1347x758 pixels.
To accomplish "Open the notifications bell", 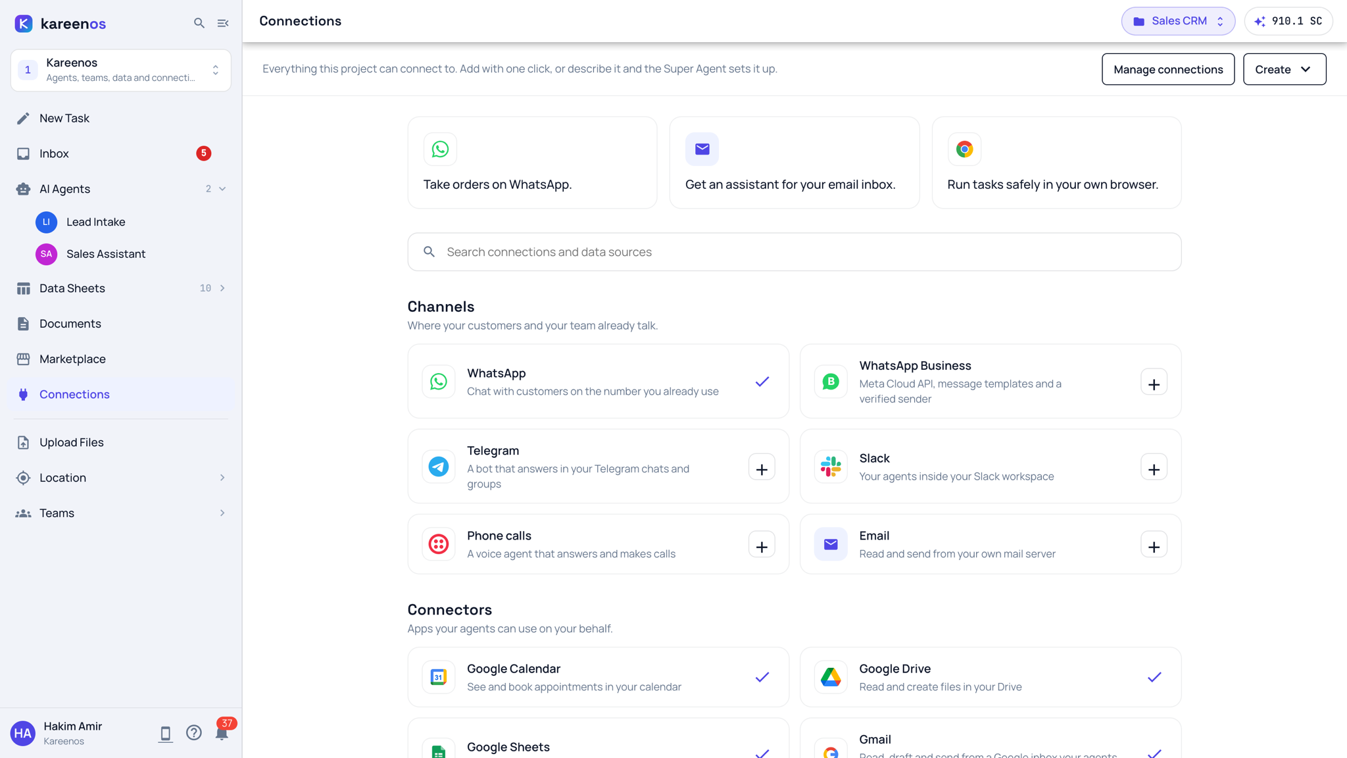I will (x=222, y=733).
